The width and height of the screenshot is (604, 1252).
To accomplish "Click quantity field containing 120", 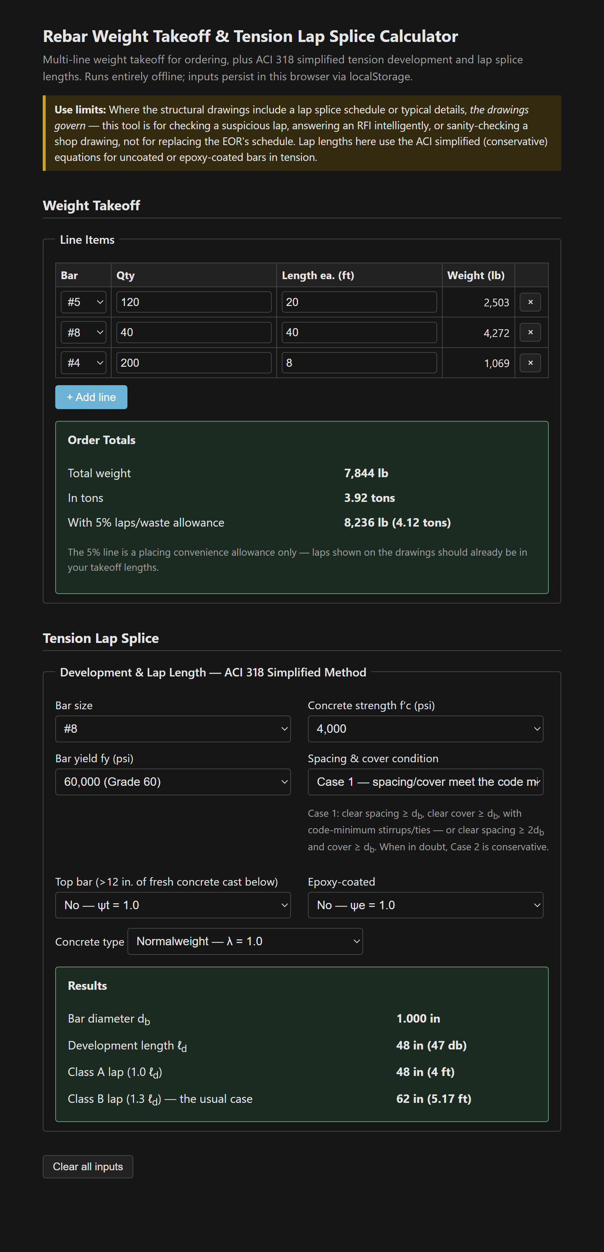I will [x=194, y=302].
